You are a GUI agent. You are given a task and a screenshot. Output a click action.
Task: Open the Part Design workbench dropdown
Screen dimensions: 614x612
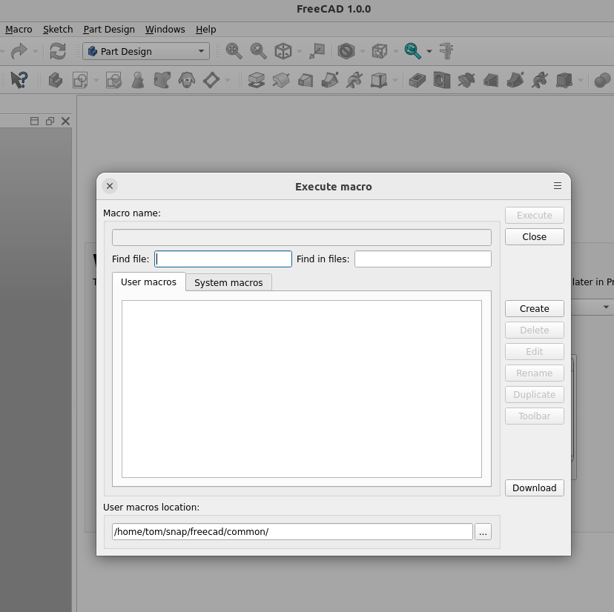(146, 51)
